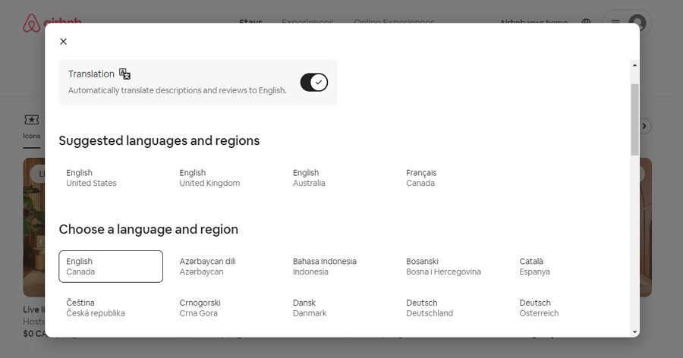Select Bahasa Indonesia language
The width and height of the screenshot is (683, 358).
tap(324, 266)
